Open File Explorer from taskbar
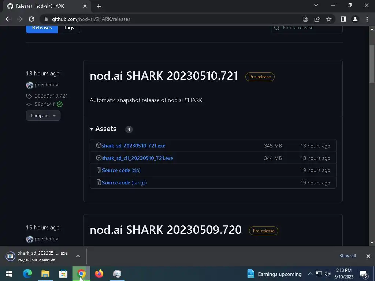Viewport: 375px width, 281px height. click(x=45, y=274)
